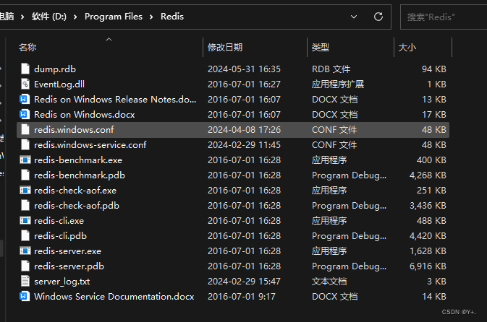Click the redis-cli.pdb file icon
Screen dimensions: 487x322
click(25, 236)
